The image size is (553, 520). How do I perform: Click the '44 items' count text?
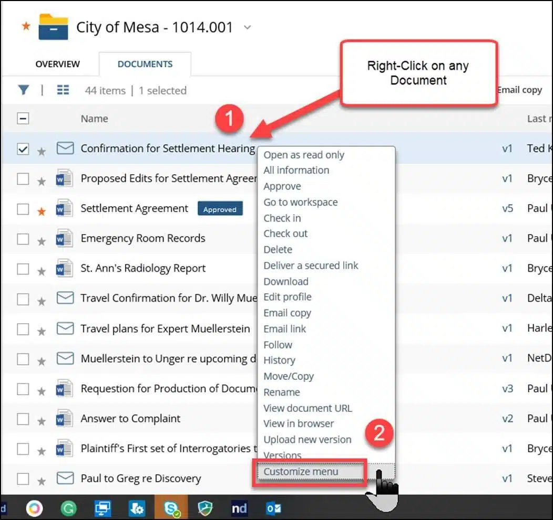coord(105,90)
